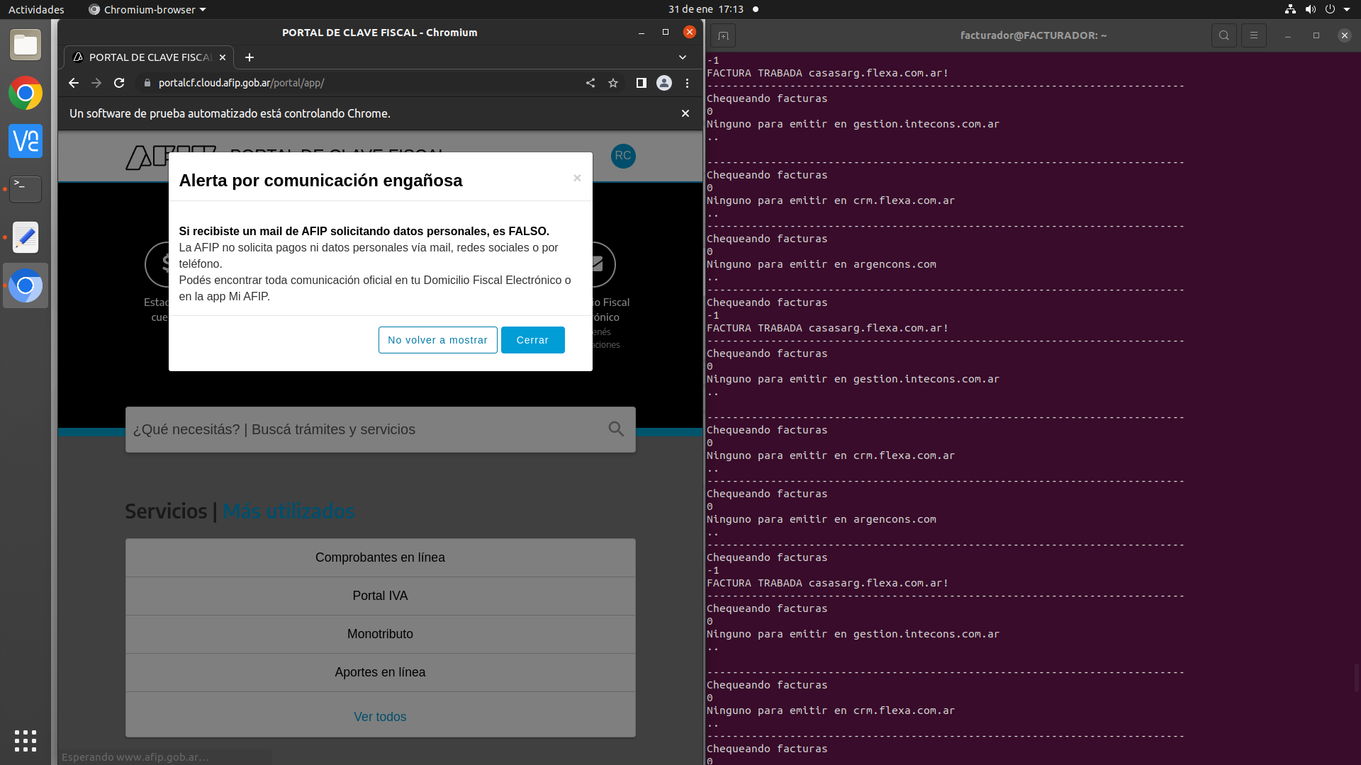Click Ver todos link
This screenshot has height=765, width=1361.
coord(381,717)
